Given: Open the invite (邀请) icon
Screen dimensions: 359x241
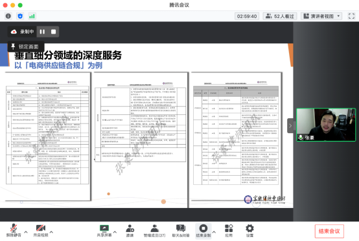Looking at the screenshot, I should [x=130, y=231].
